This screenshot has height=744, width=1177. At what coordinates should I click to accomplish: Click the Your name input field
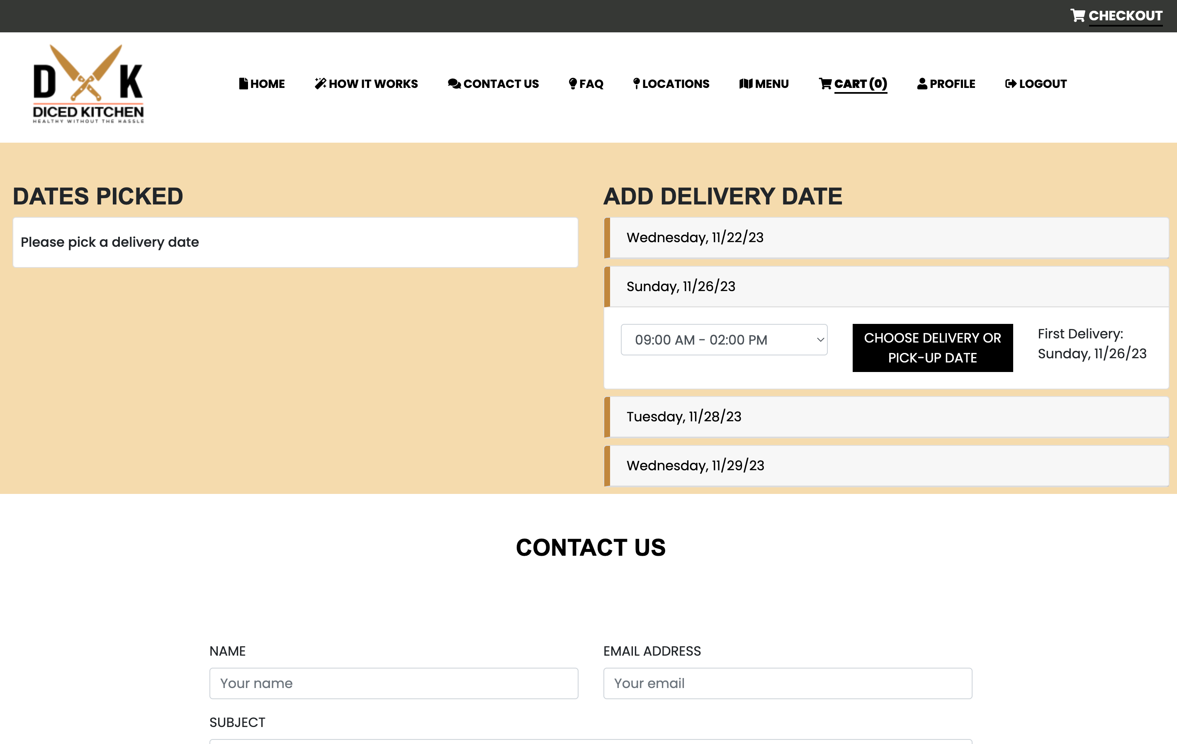coord(394,683)
